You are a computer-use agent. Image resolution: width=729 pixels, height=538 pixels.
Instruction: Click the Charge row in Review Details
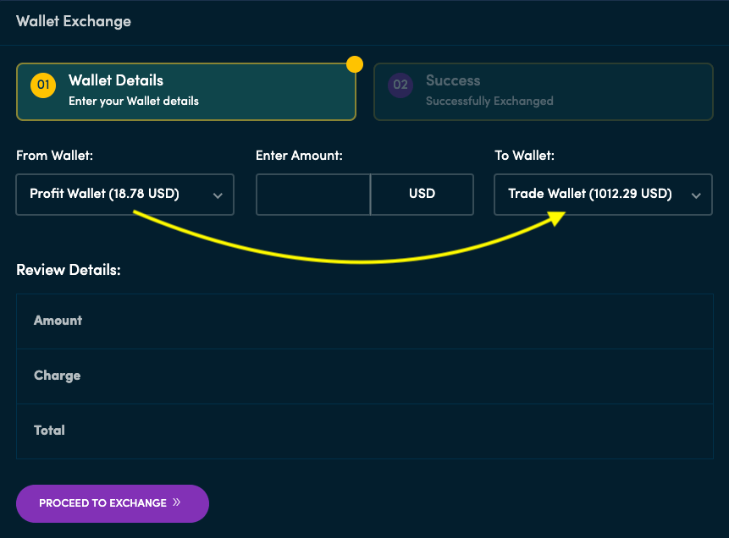[x=364, y=376]
